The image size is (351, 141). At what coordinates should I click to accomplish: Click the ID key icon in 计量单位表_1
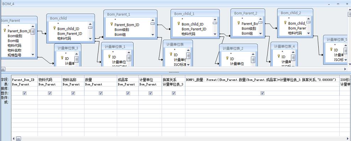pos(109,56)
